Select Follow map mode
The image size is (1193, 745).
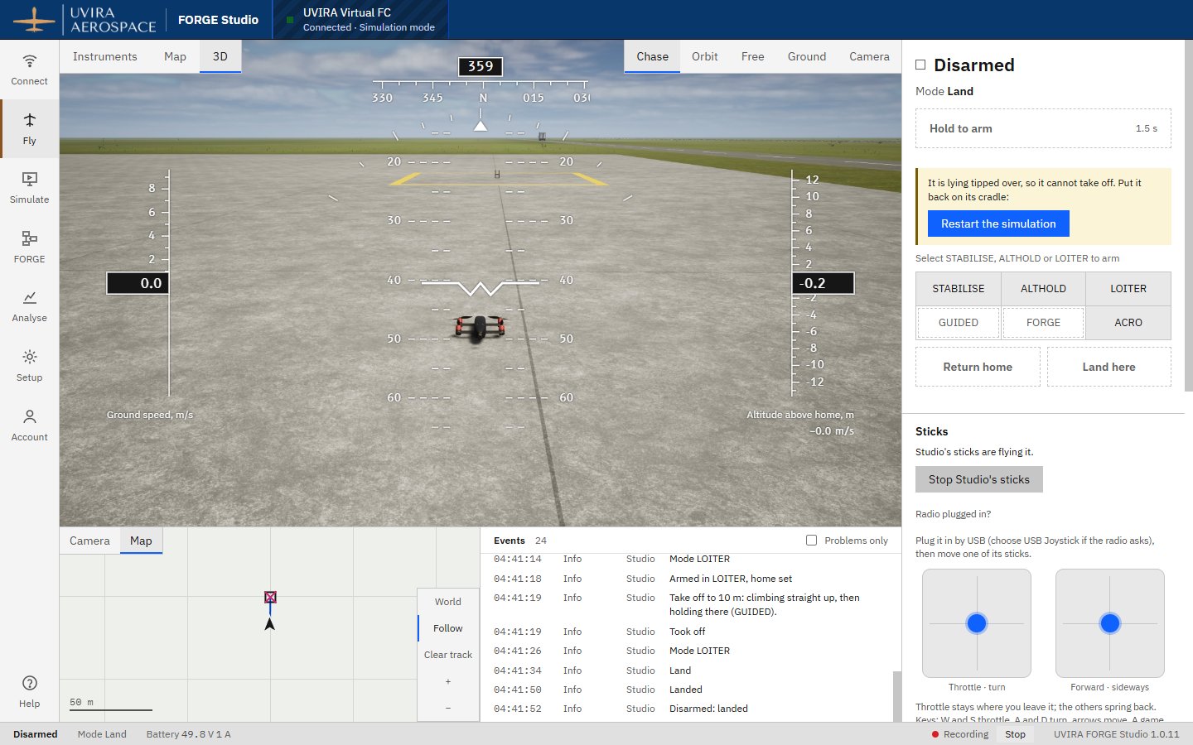(x=448, y=628)
